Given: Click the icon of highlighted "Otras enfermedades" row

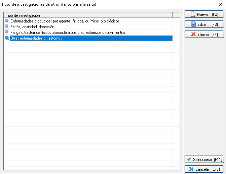Looking at the screenshot, I should 7,38.
